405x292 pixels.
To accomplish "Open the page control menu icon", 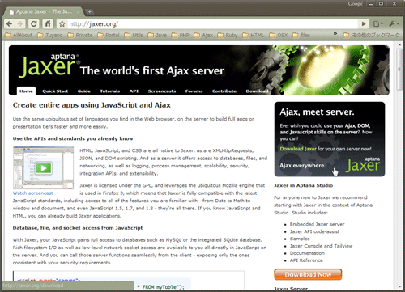I will pyautogui.click(x=377, y=24).
